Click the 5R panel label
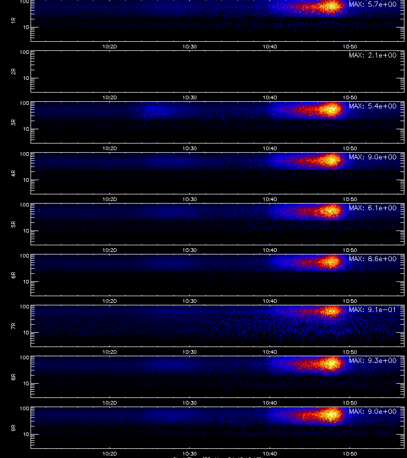 click(13, 224)
